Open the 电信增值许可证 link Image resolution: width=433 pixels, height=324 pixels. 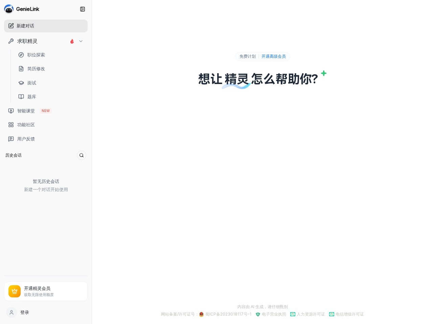[350, 314]
